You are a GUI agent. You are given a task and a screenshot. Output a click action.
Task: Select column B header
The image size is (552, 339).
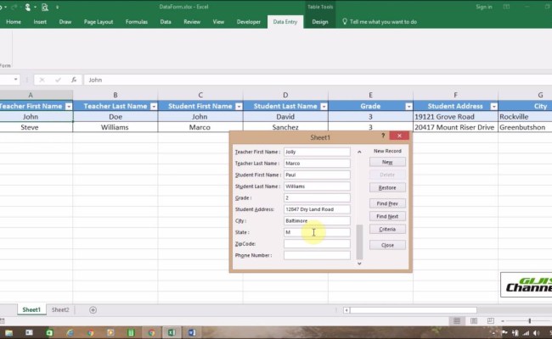[x=115, y=95]
